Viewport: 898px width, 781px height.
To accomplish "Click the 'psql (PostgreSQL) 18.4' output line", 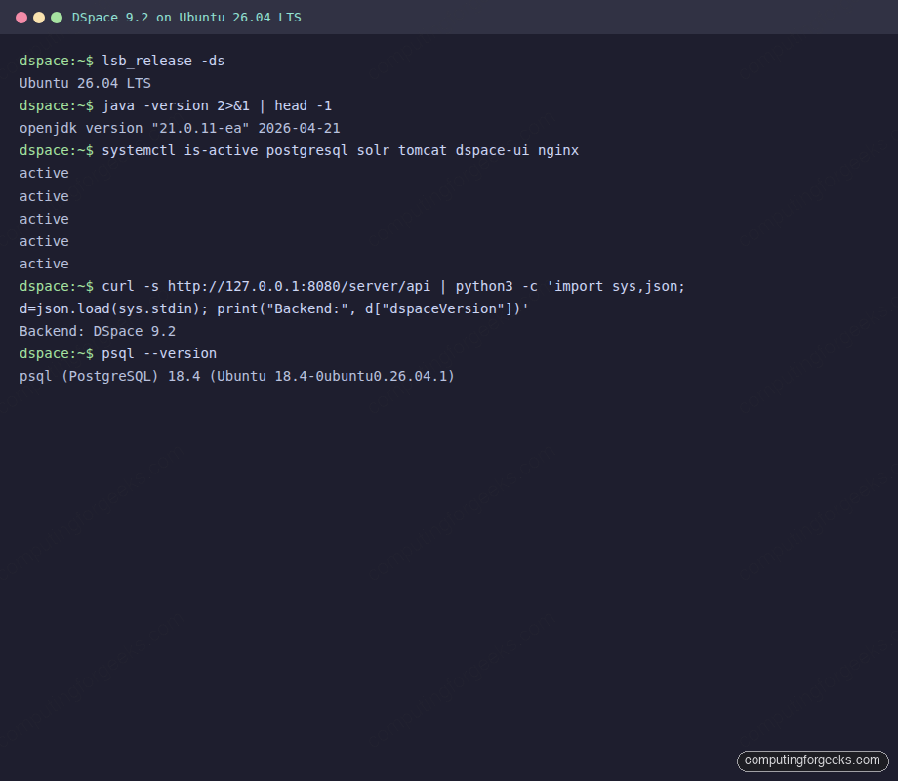I will 237,377.
